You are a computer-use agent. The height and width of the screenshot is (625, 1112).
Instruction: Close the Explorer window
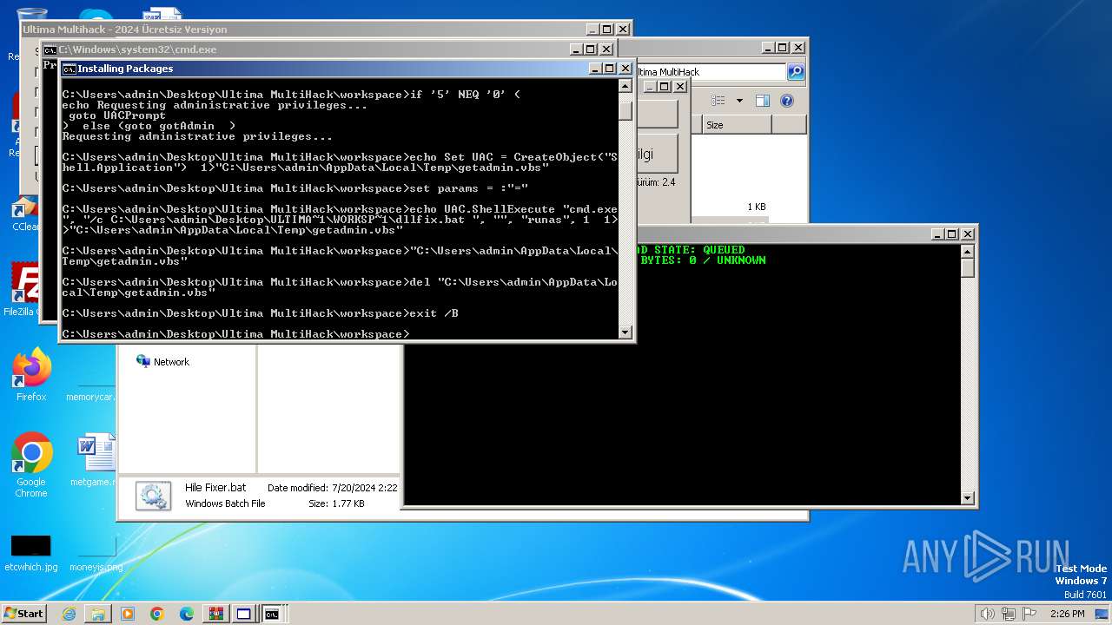[798, 48]
